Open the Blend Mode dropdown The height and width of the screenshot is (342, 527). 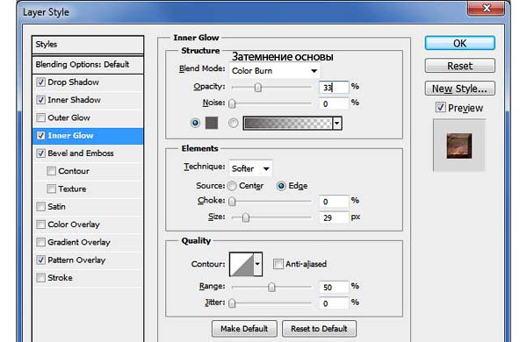pyautogui.click(x=275, y=71)
